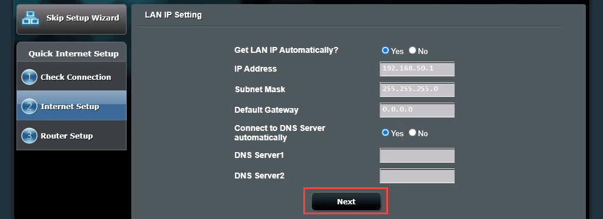This screenshot has height=219, width=603.
Task: Click the DNS Server2 field
Action: 418,176
